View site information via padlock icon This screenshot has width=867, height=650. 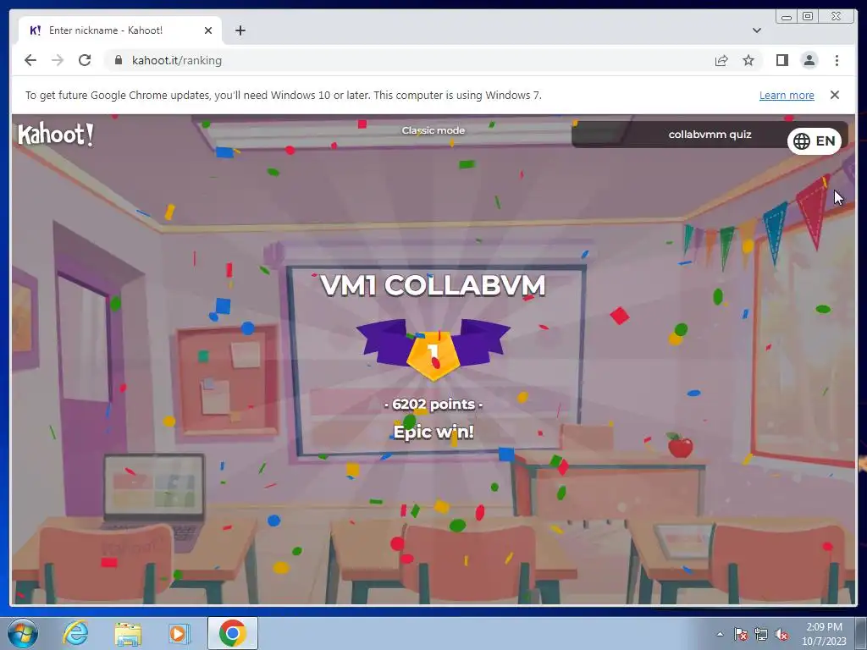click(x=118, y=60)
